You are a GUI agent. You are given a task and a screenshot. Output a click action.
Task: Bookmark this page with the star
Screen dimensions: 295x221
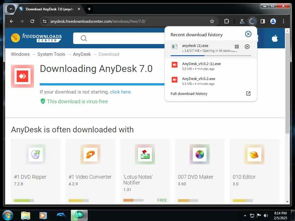click(x=212, y=21)
